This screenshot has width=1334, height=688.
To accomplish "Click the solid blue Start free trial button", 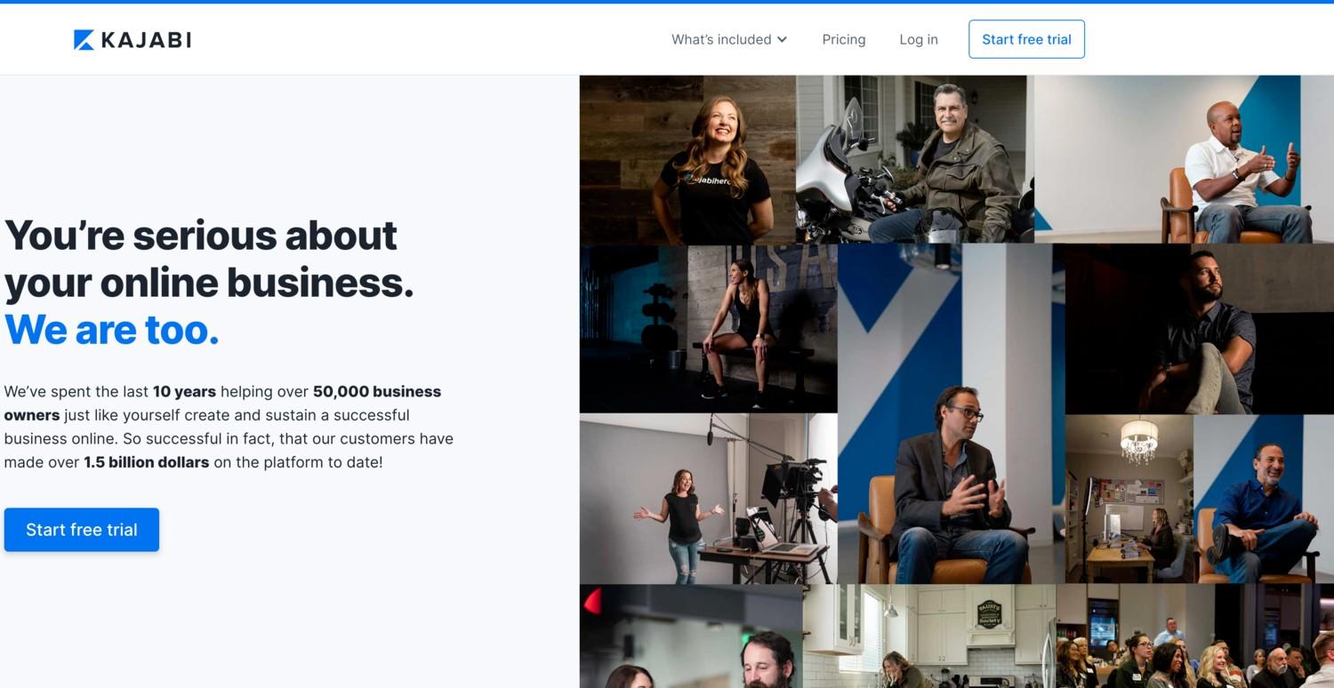I will click(x=82, y=530).
